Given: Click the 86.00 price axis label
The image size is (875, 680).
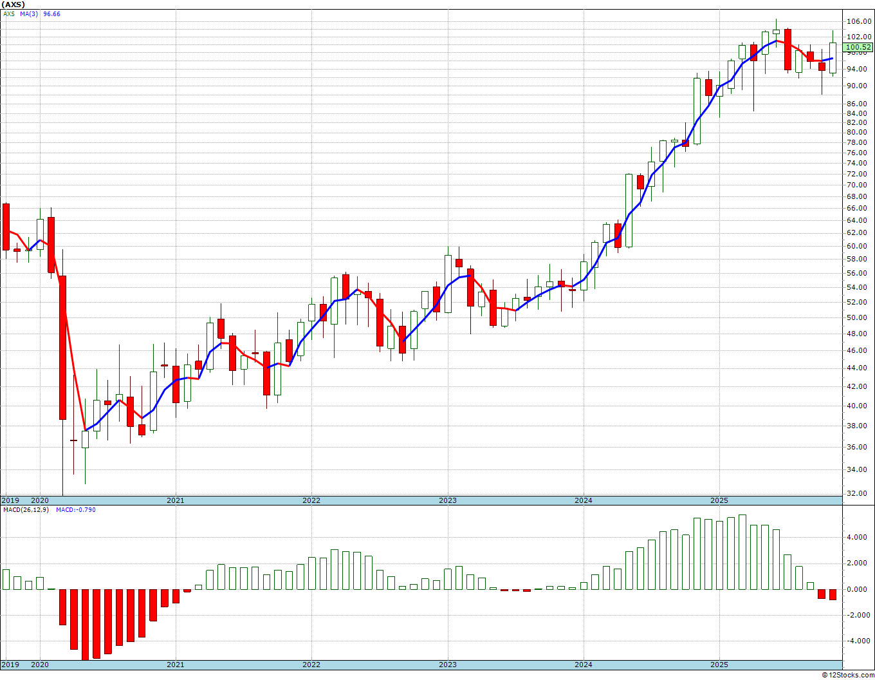Looking at the screenshot, I should click(x=859, y=104).
